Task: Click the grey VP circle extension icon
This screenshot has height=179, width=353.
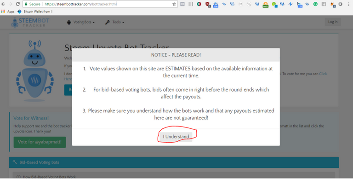Action: click(241, 4)
